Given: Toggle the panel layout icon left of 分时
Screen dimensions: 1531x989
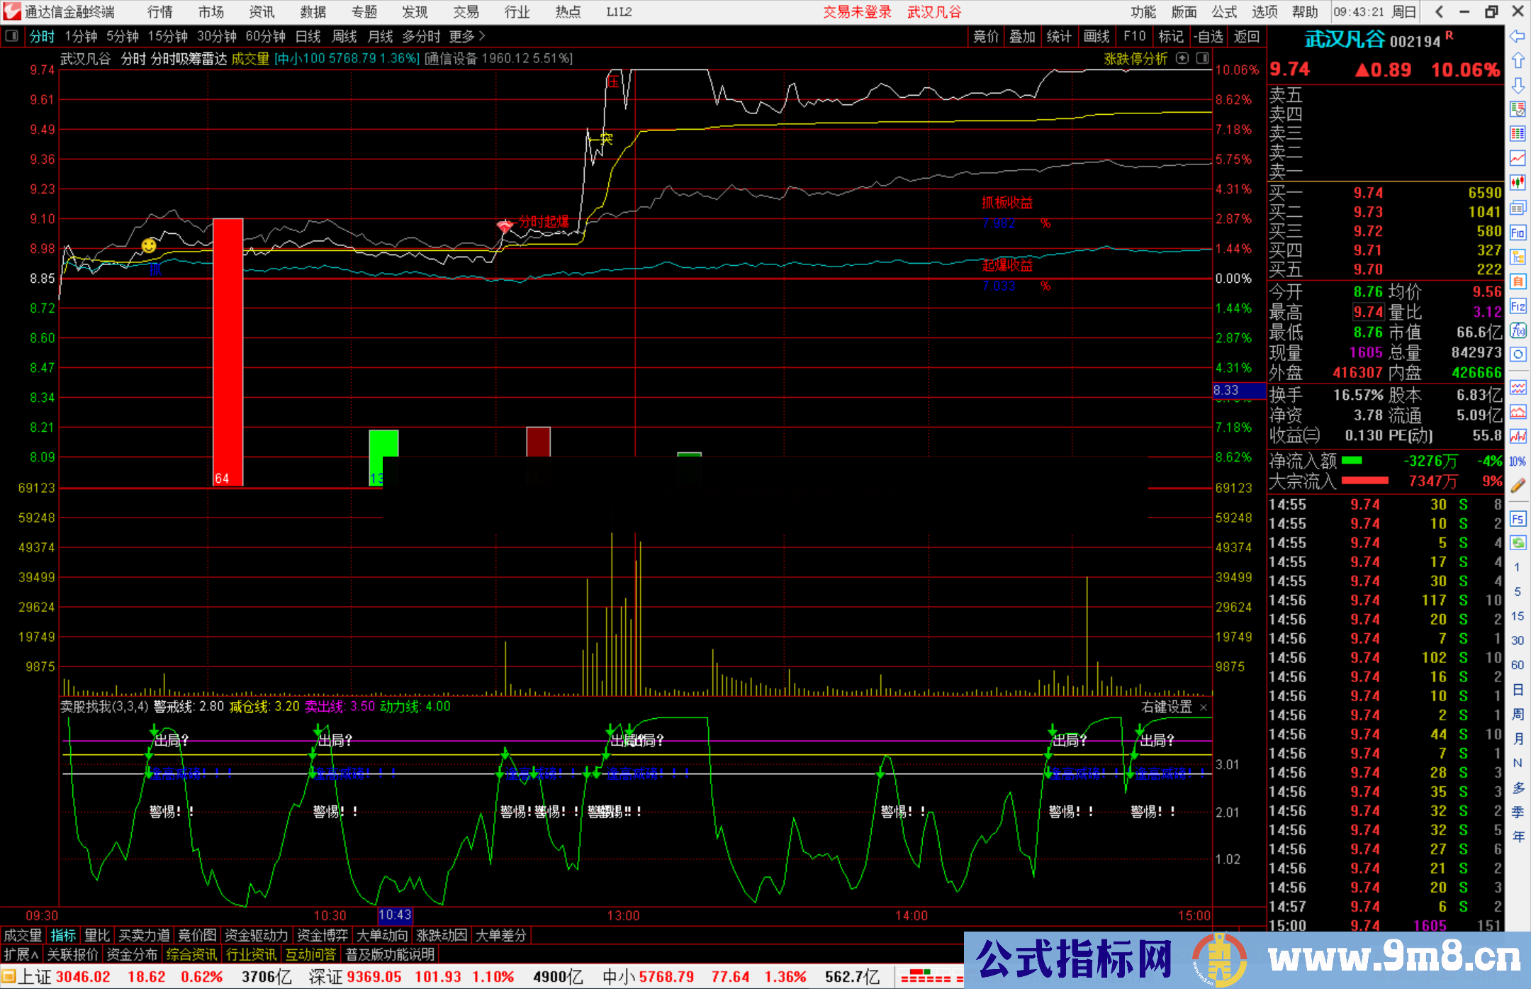Looking at the screenshot, I should (12, 36).
